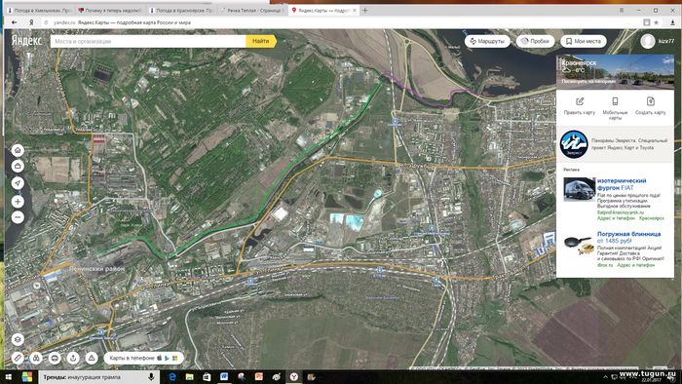This screenshot has width=682, height=384.
Task: Zoom out with the minus button
Action: click(x=18, y=217)
